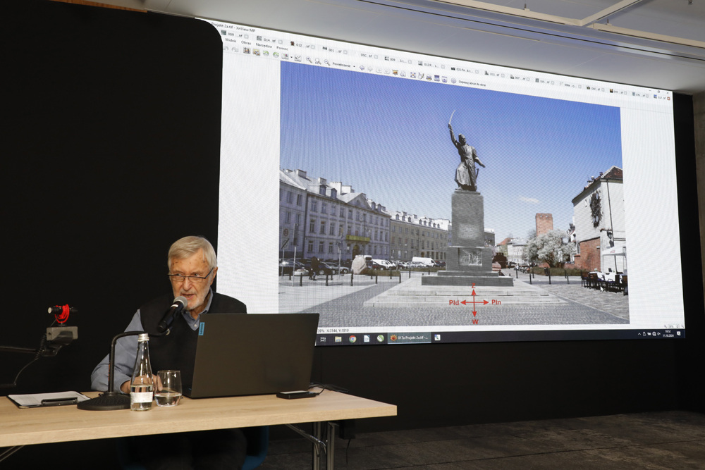
Task: Click the previous image navigation arrow
Action: (x=362, y=68)
